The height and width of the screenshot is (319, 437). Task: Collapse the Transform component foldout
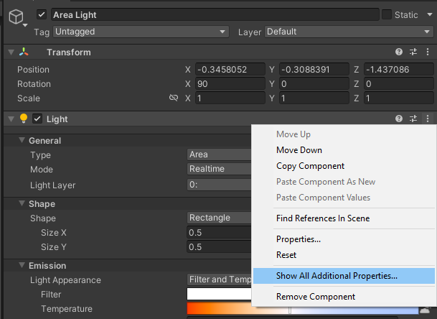pyautogui.click(x=11, y=52)
